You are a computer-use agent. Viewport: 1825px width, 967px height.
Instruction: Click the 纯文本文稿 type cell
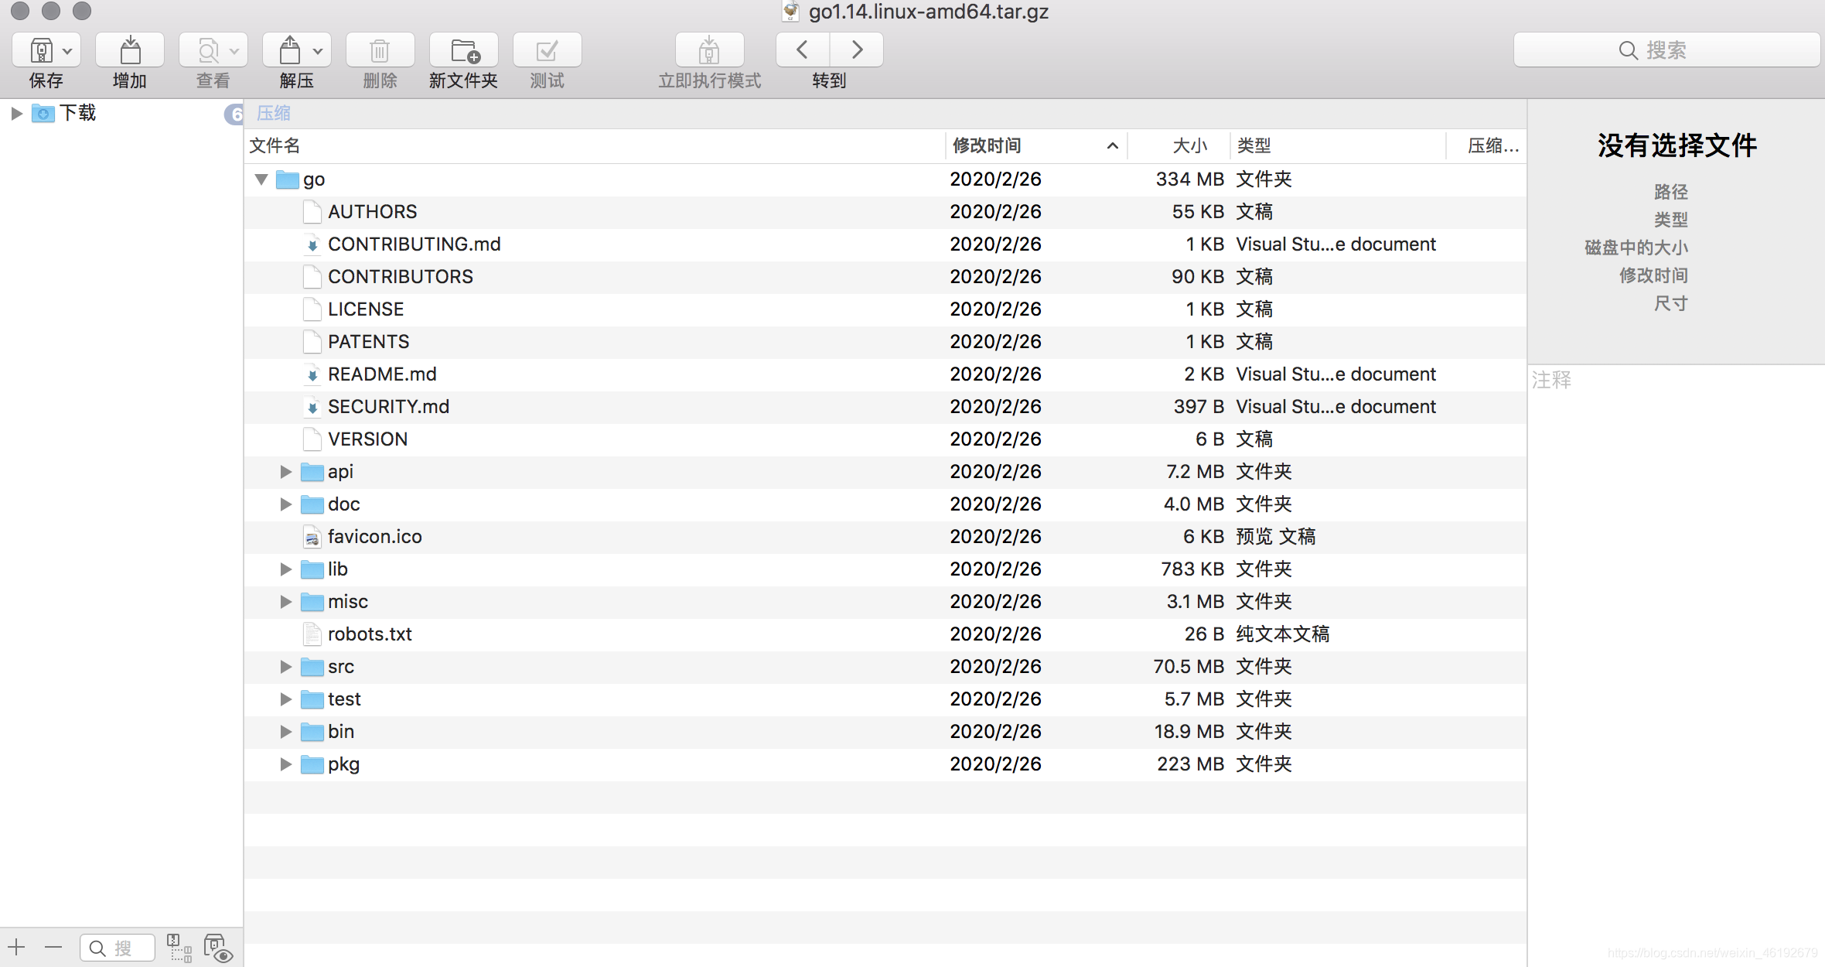pos(1283,634)
